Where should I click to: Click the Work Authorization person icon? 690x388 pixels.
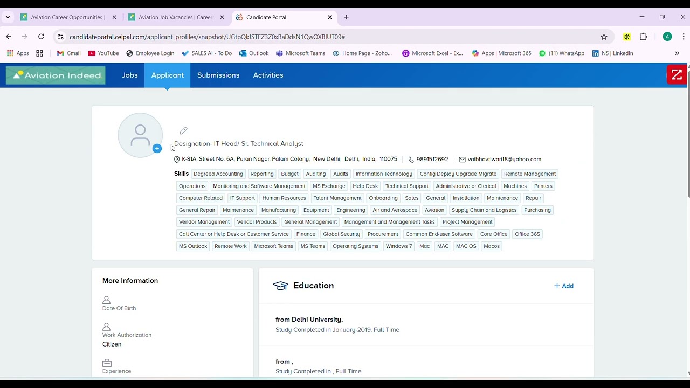[106, 327]
